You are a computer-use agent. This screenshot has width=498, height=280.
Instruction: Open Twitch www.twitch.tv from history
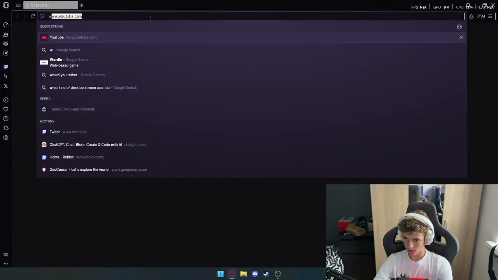click(x=252, y=132)
